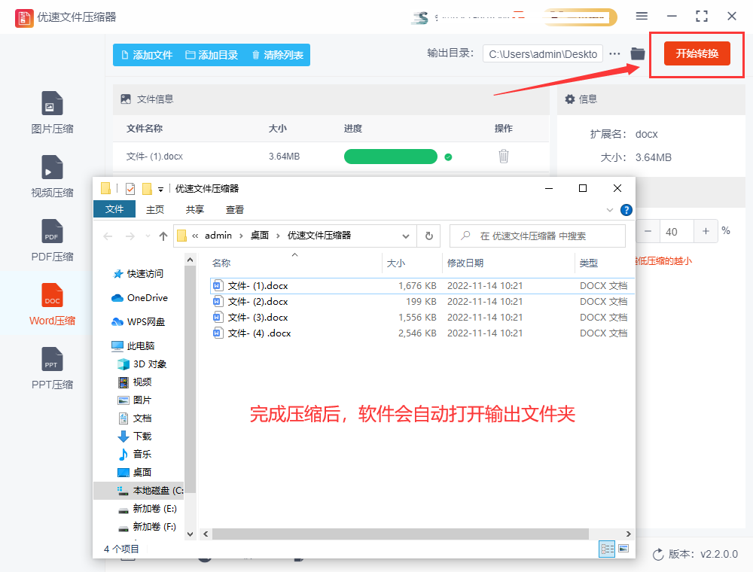The width and height of the screenshot is (753, 572).
Task: Switch to the 查看 ribbon tab
Action: (x=234, y=209)
